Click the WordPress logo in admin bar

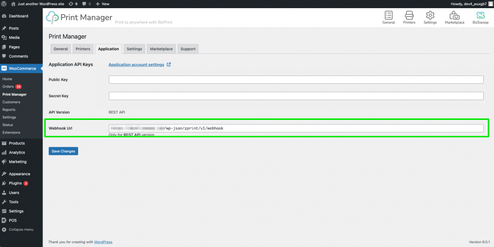point(4,3)
